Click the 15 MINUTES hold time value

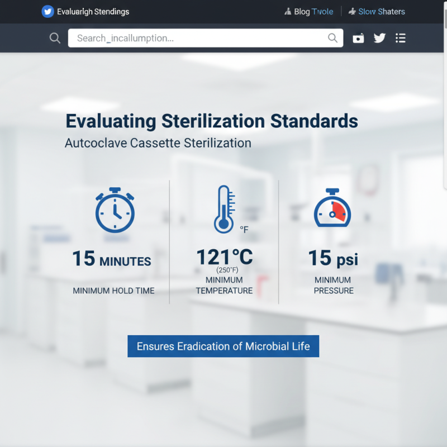tap(112, 259)
